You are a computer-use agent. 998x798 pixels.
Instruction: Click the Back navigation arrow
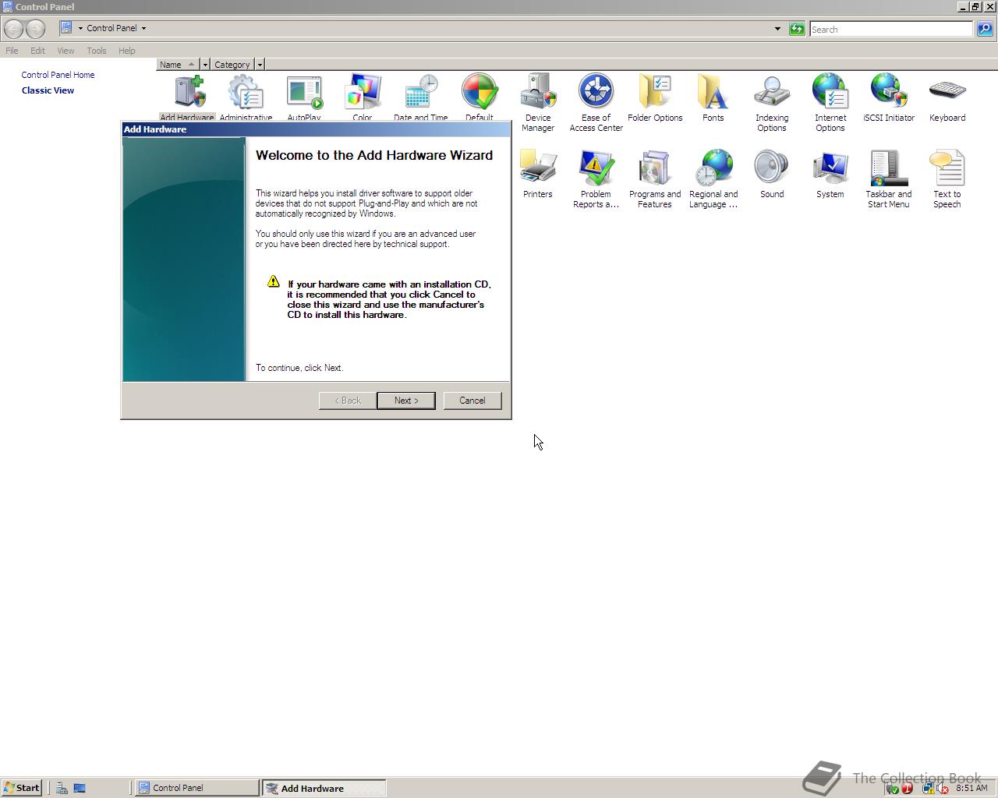tap(13, 29)
